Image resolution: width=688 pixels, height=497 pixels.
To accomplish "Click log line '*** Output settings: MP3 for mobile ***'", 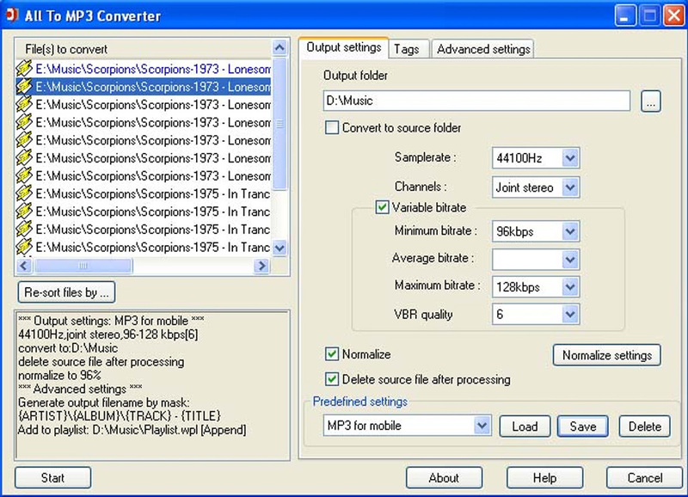I will tap(111, 321).
